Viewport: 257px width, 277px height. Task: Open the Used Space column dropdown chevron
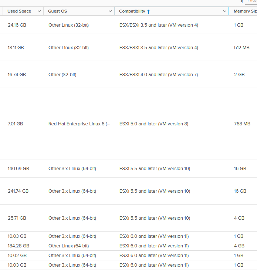(39, 11)
